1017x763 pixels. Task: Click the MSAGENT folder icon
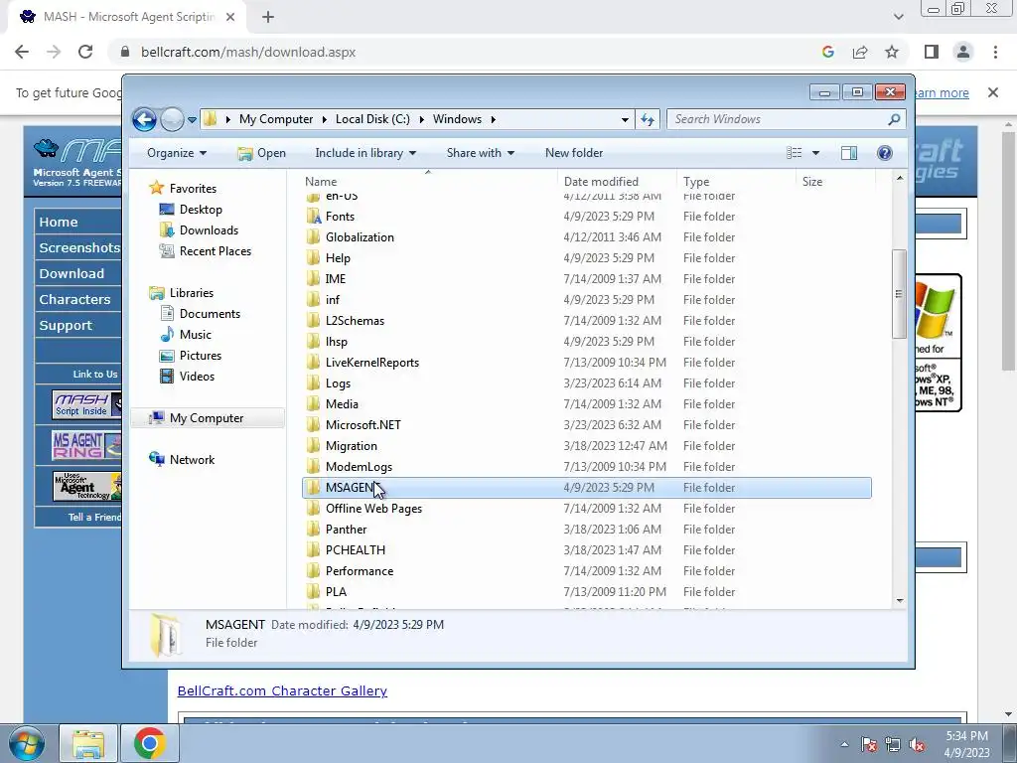tap(314, 488)
